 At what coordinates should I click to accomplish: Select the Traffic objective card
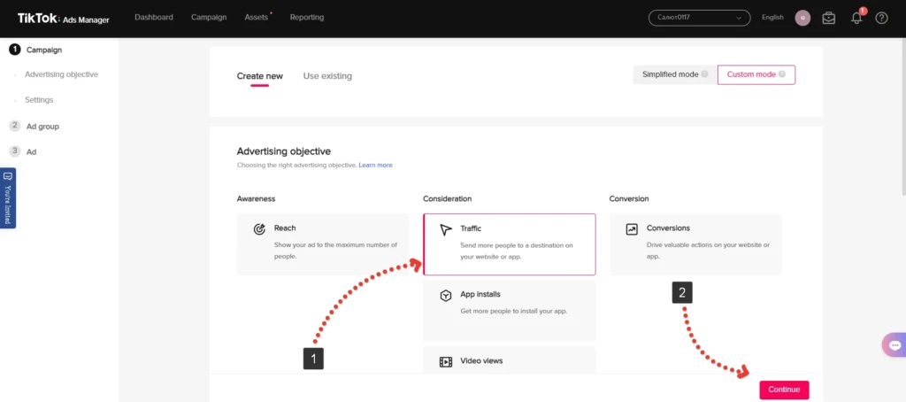coord(509,244)
